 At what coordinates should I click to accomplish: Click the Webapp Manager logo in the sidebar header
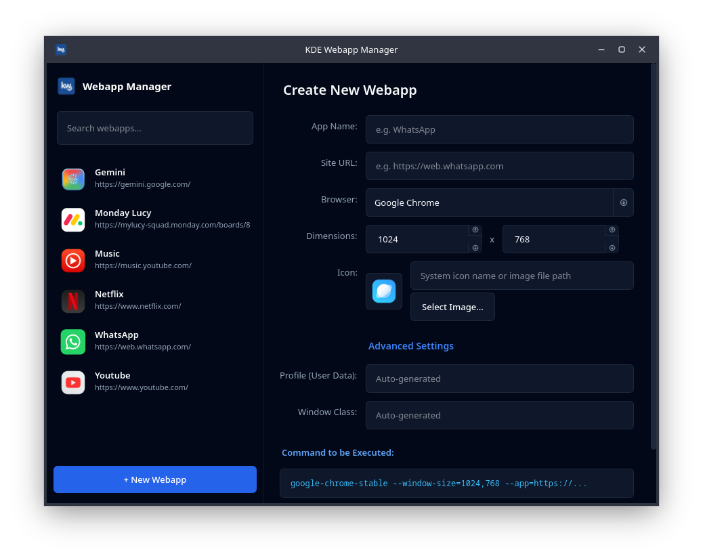click(x=66, y=87)
